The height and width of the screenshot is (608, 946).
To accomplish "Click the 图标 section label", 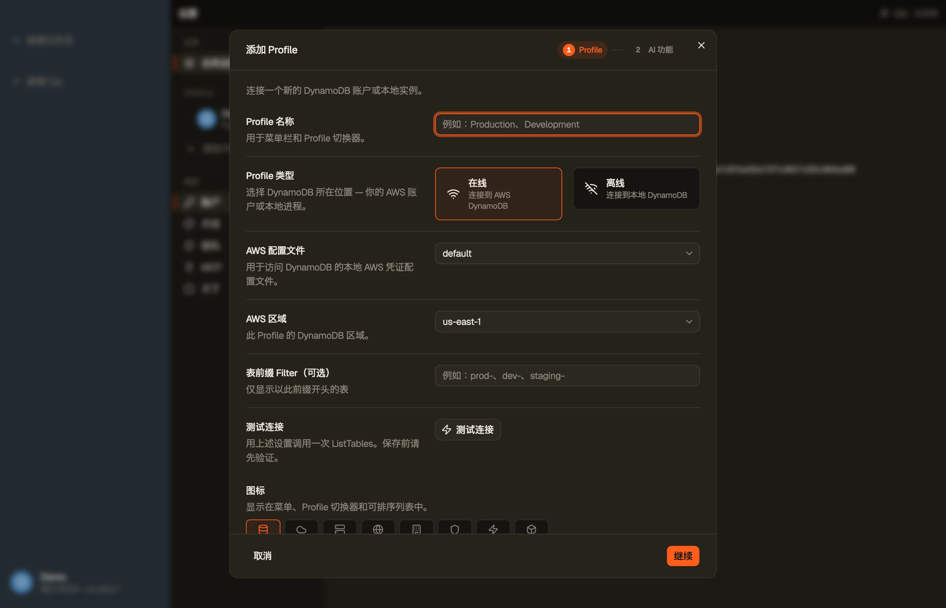I will (255, 490).
